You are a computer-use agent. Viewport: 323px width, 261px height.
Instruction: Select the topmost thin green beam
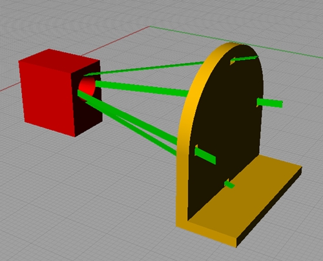[144, 68]
